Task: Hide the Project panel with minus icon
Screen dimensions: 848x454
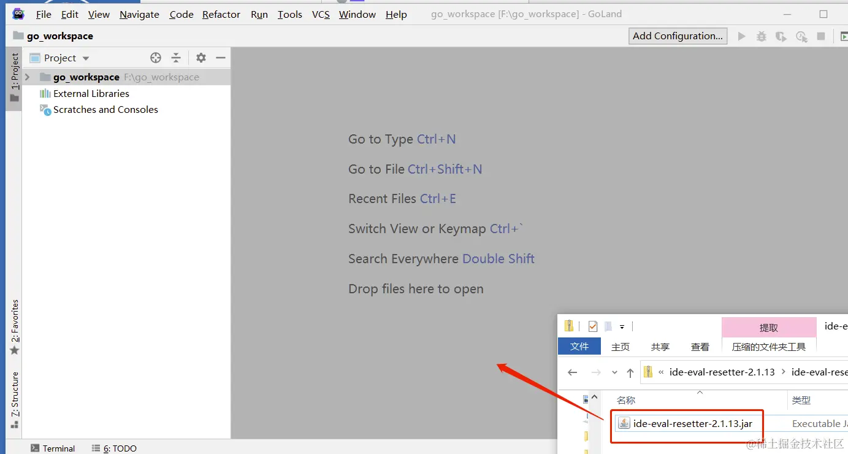Action: pyautogui.click(x=221, y=58)
